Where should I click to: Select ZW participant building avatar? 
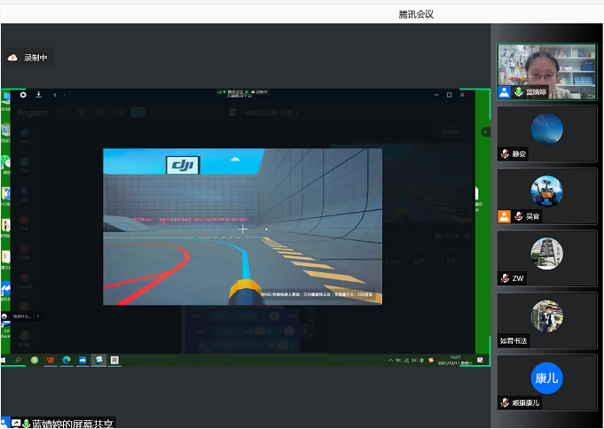pos(546,253)
